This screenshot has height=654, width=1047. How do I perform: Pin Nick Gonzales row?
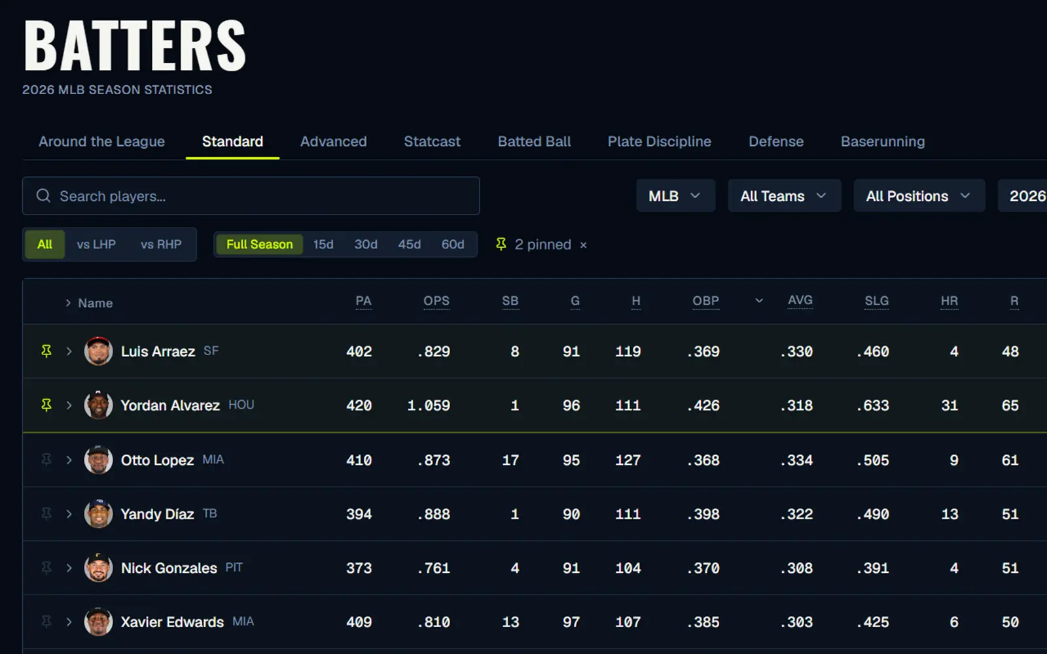coord(46,568)
